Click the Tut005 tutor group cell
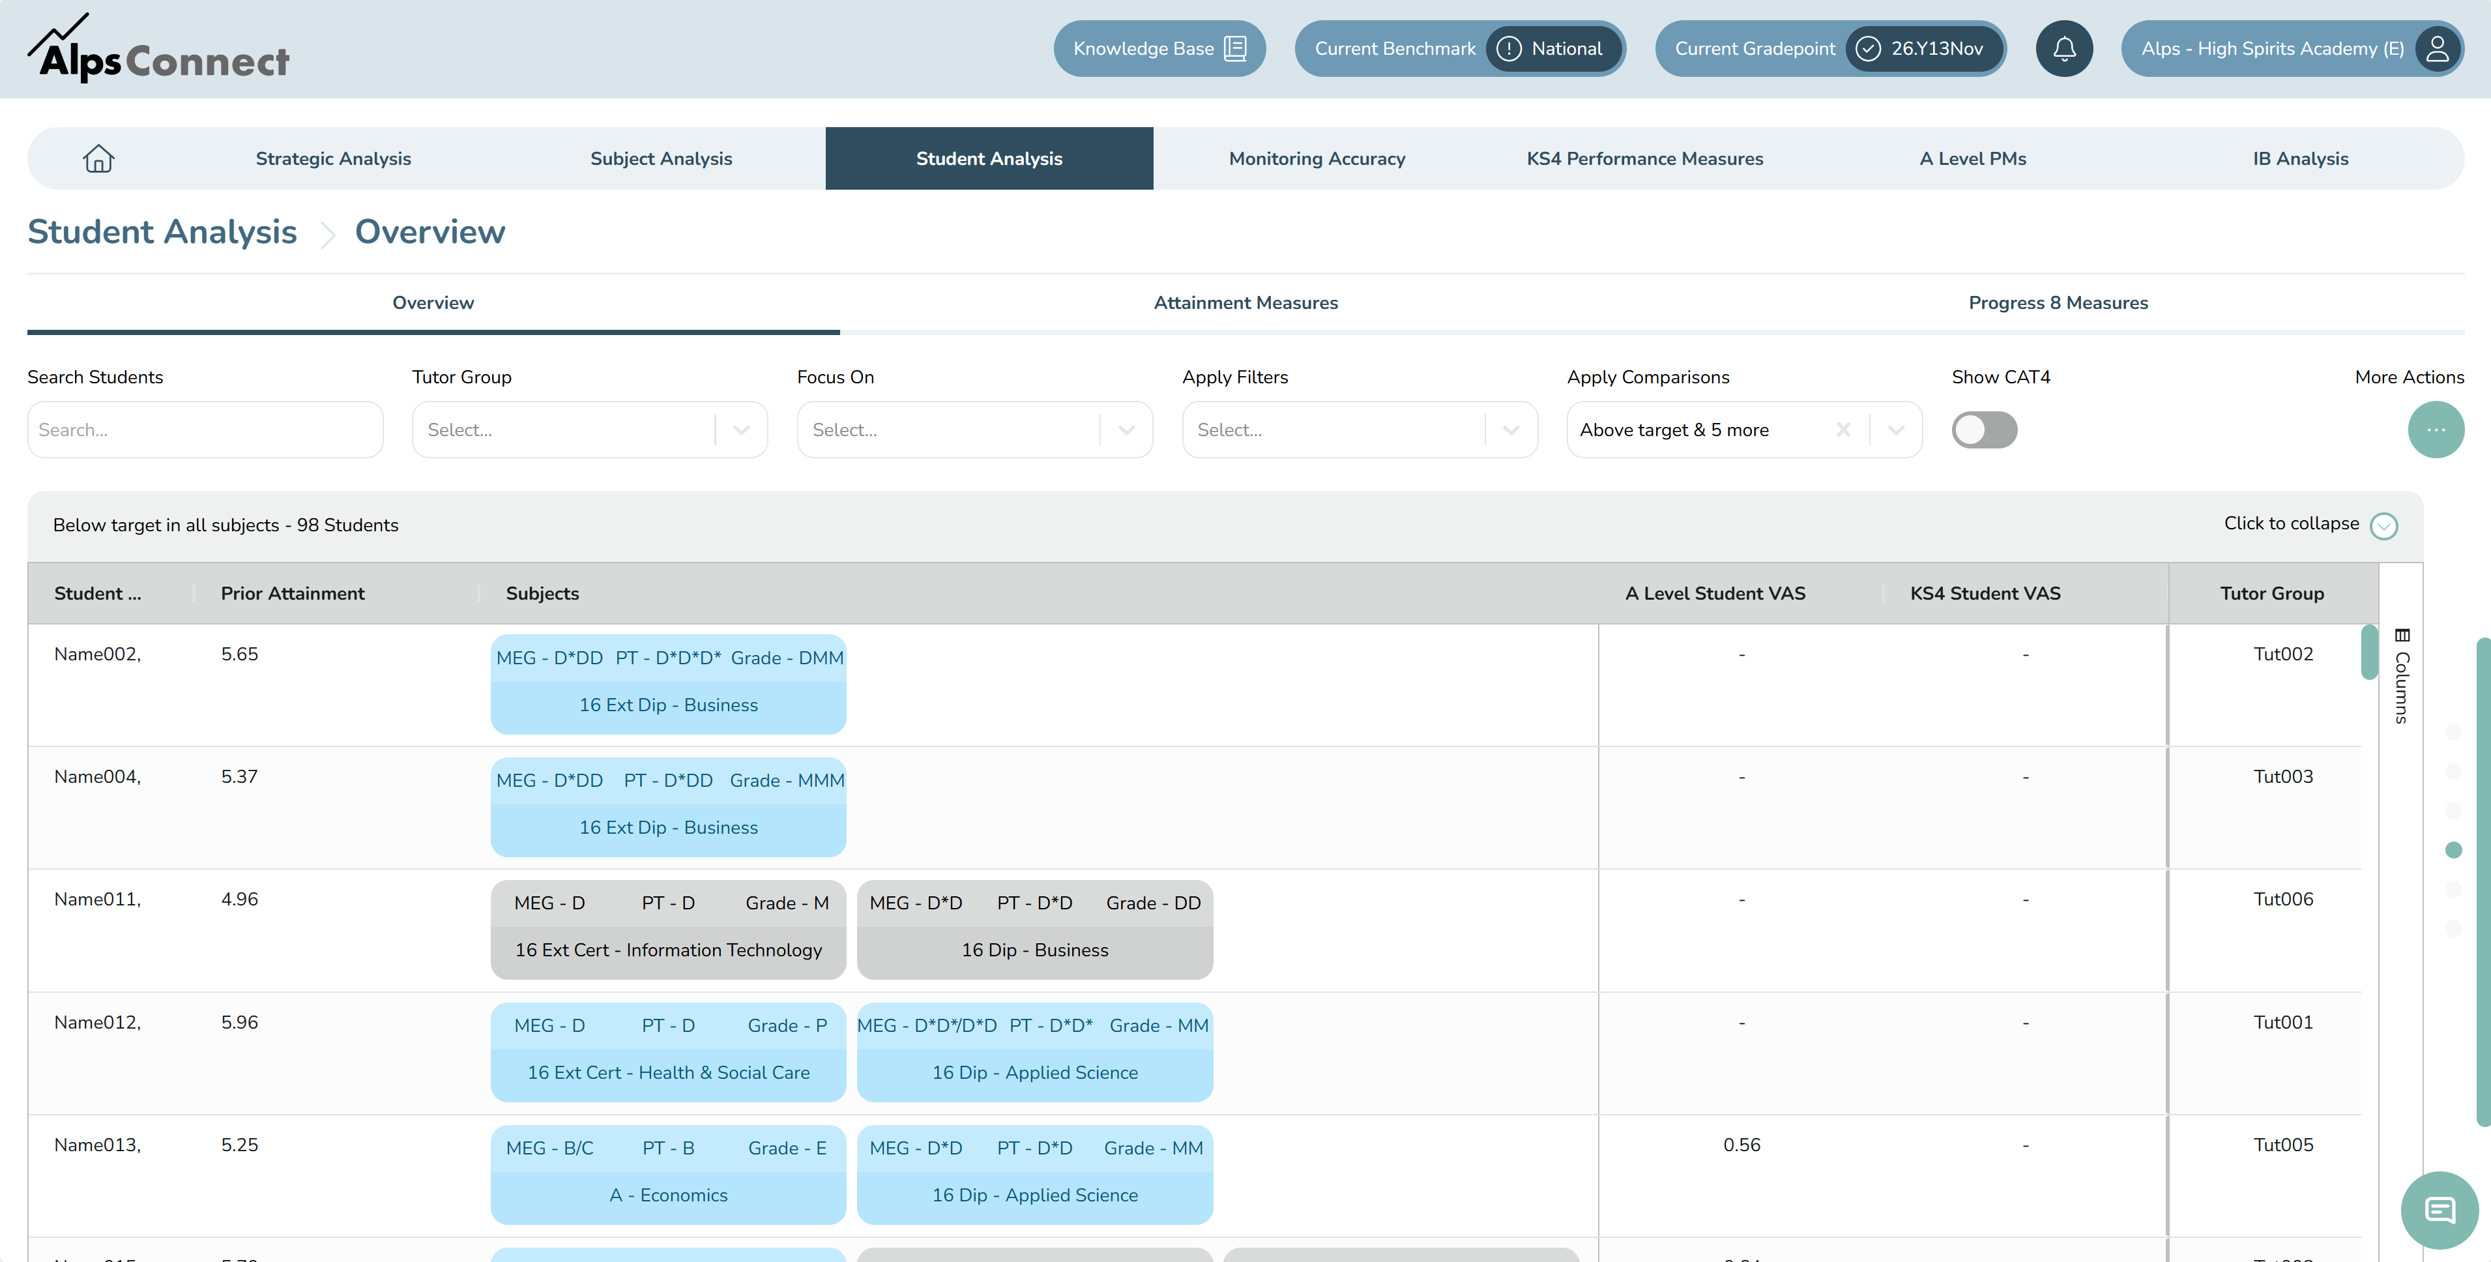 pyautogui.click(x=2283, y=1145)
